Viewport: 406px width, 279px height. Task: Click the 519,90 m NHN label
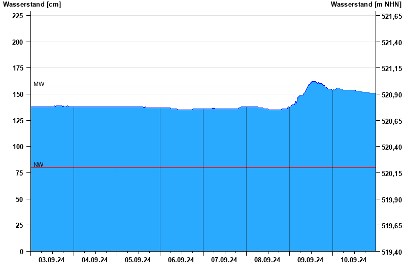tap(392, 200)
